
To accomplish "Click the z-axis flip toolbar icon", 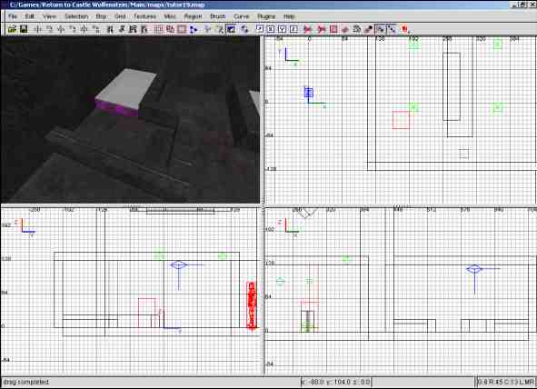I will (x=85, y=29).
